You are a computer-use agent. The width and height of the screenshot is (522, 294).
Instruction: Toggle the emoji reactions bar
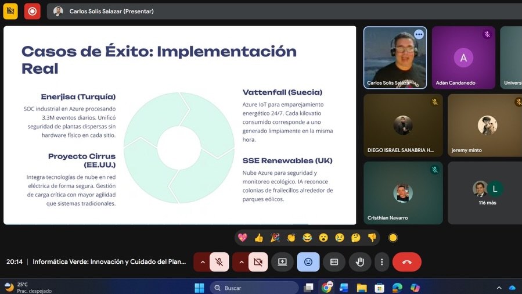pos(308,262)
